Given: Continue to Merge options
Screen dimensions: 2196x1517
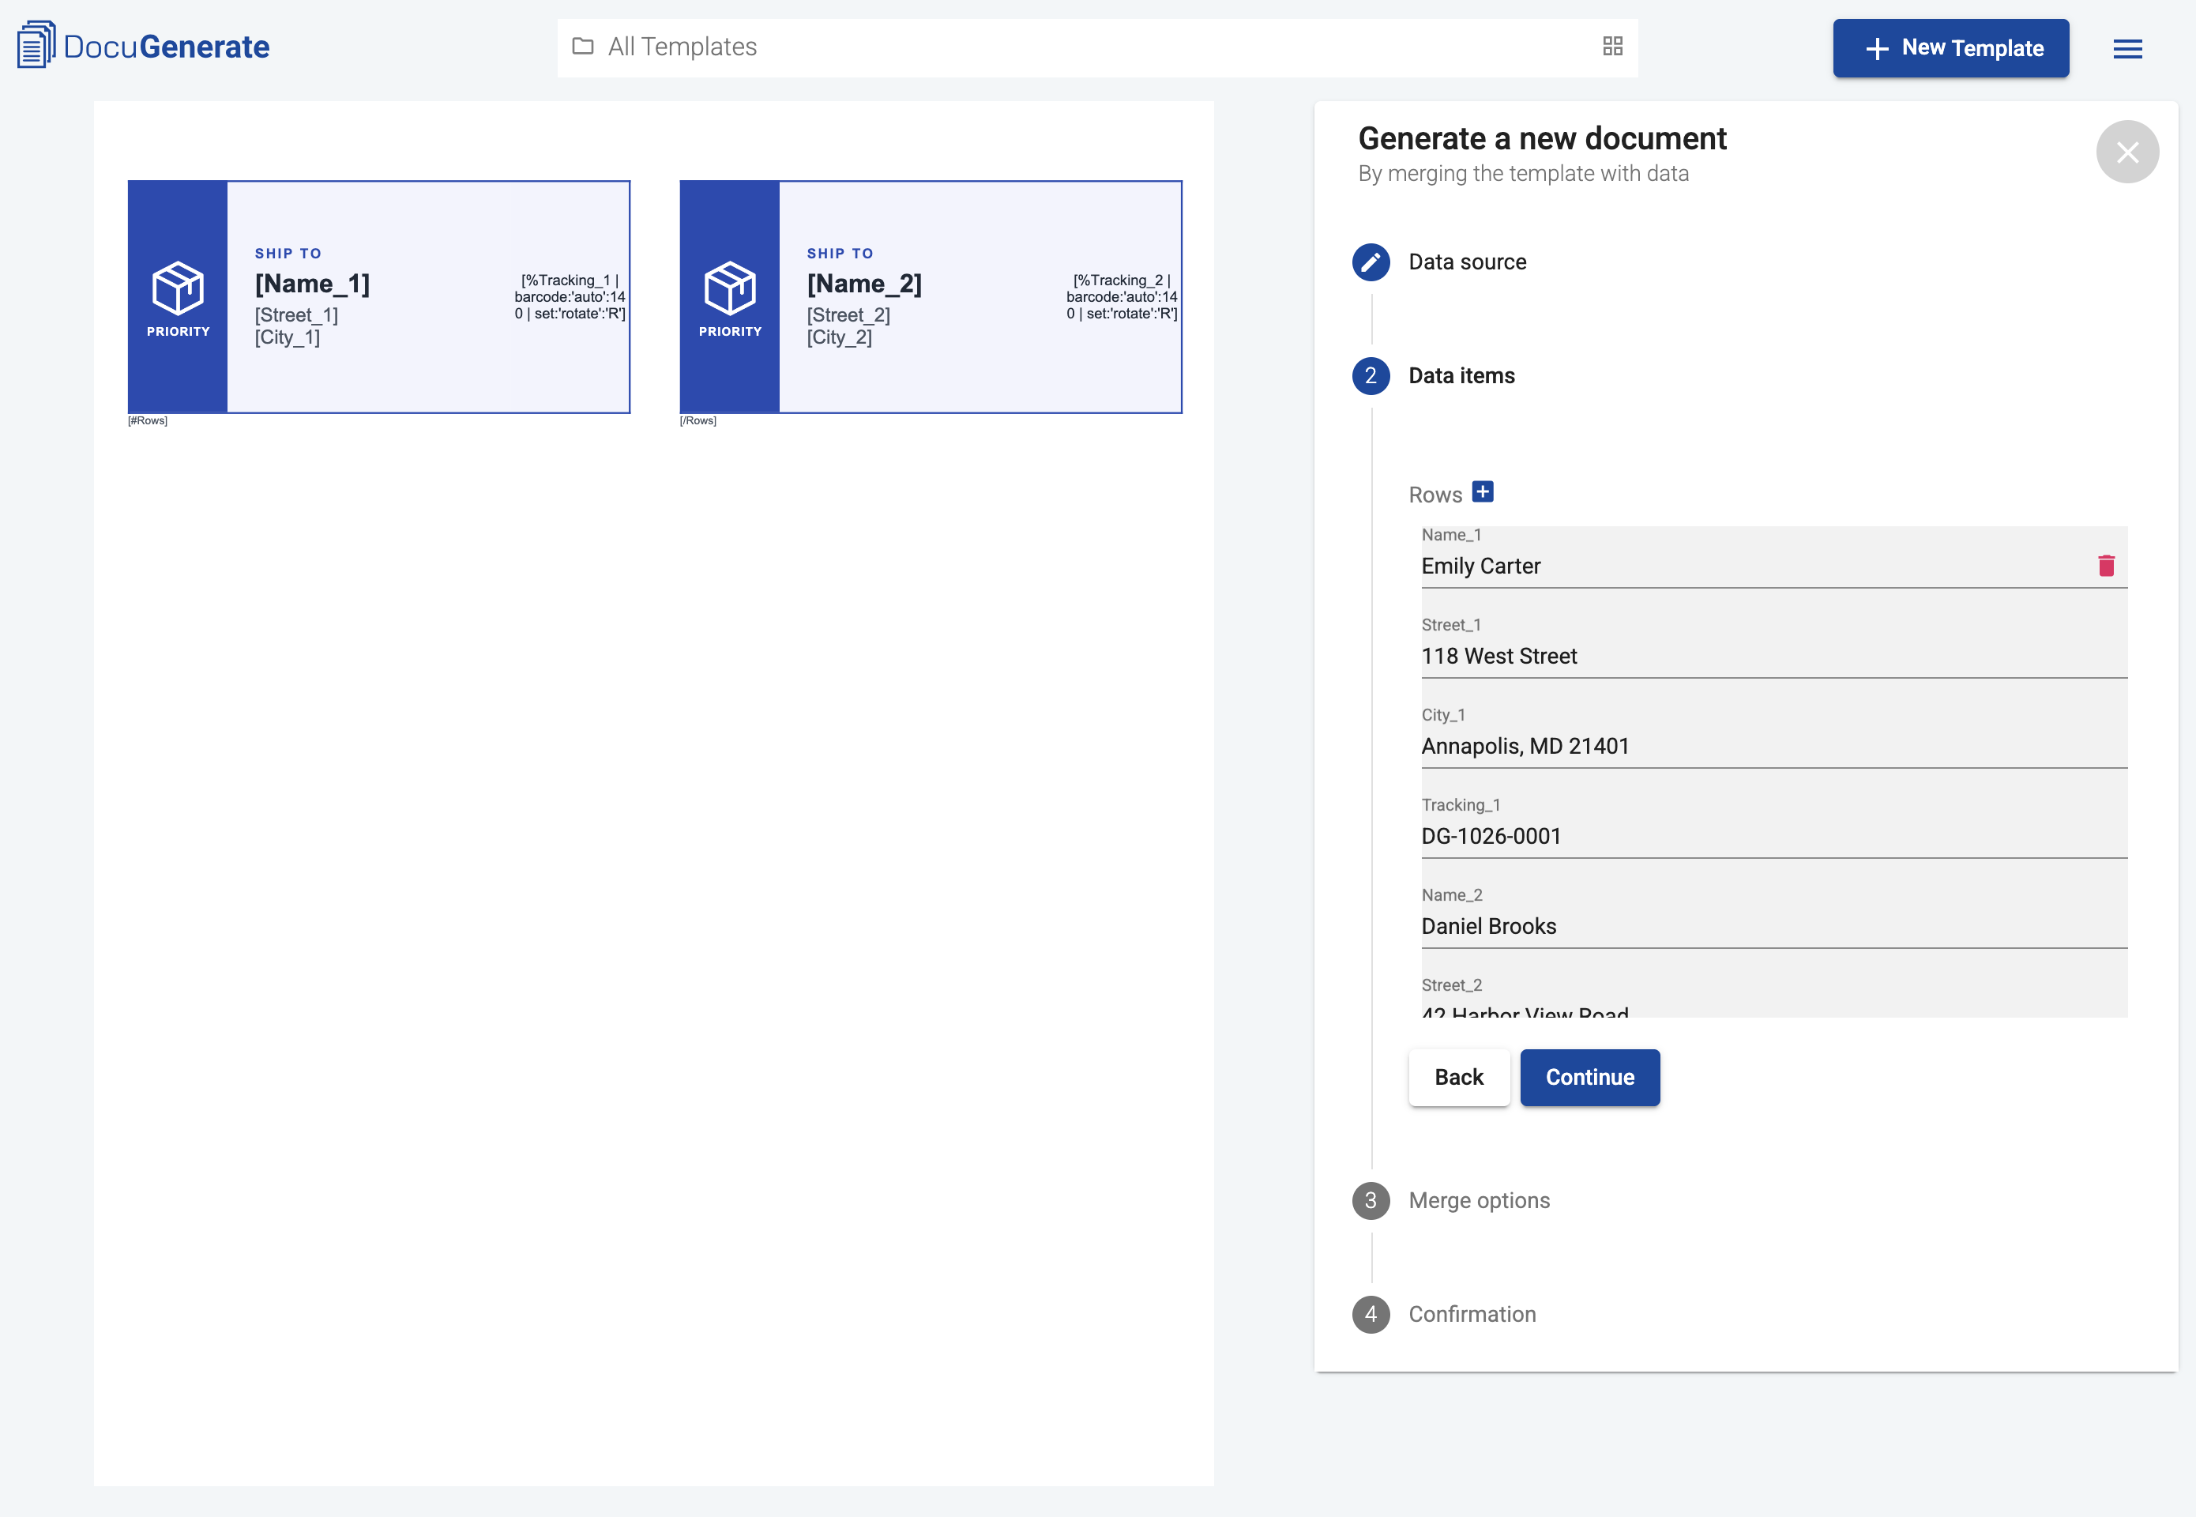Looking at the screenshot, I should pos(1590,1077).
